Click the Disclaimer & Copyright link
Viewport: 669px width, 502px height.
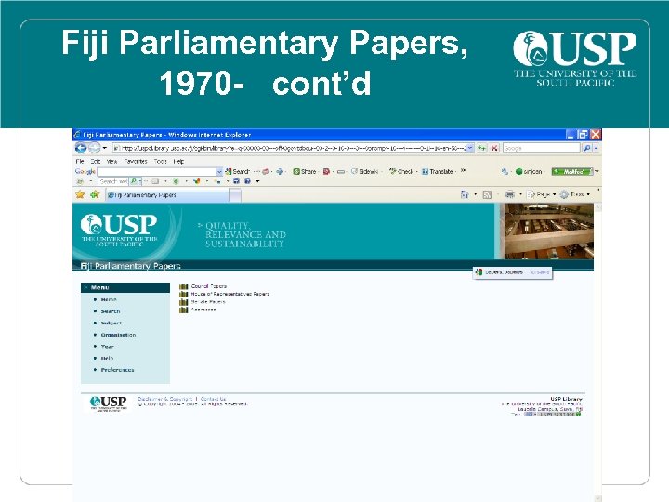165,399
